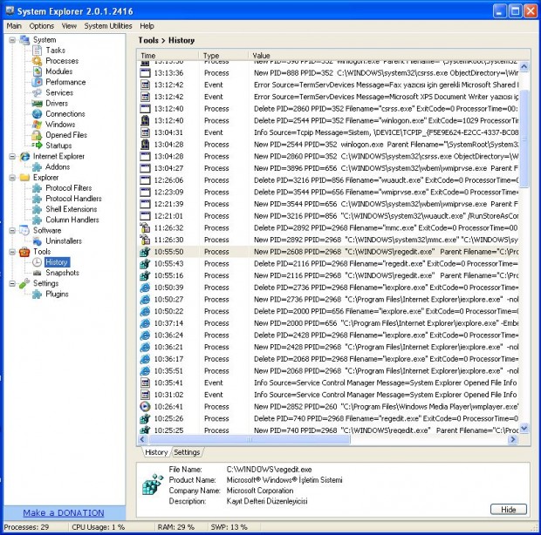This screenshot has height=535, width=541.
Task: Open the Tasks icon in System tree
Action: tap(37, 51)
